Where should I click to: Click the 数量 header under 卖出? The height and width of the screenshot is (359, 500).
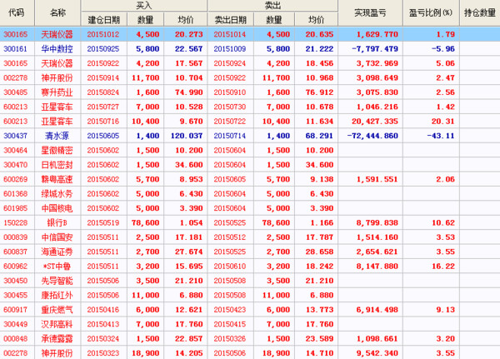pyautogui.click(x=274, y=20)
